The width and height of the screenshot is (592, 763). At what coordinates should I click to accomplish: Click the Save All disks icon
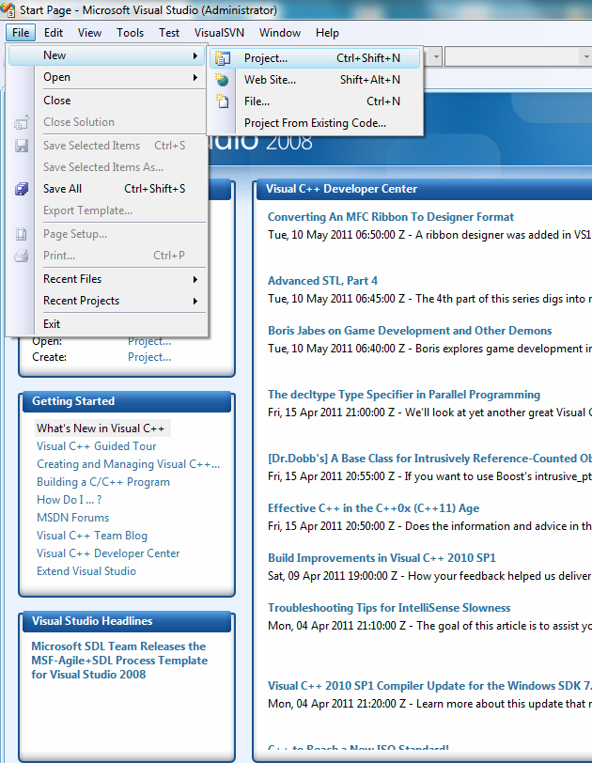22,189
